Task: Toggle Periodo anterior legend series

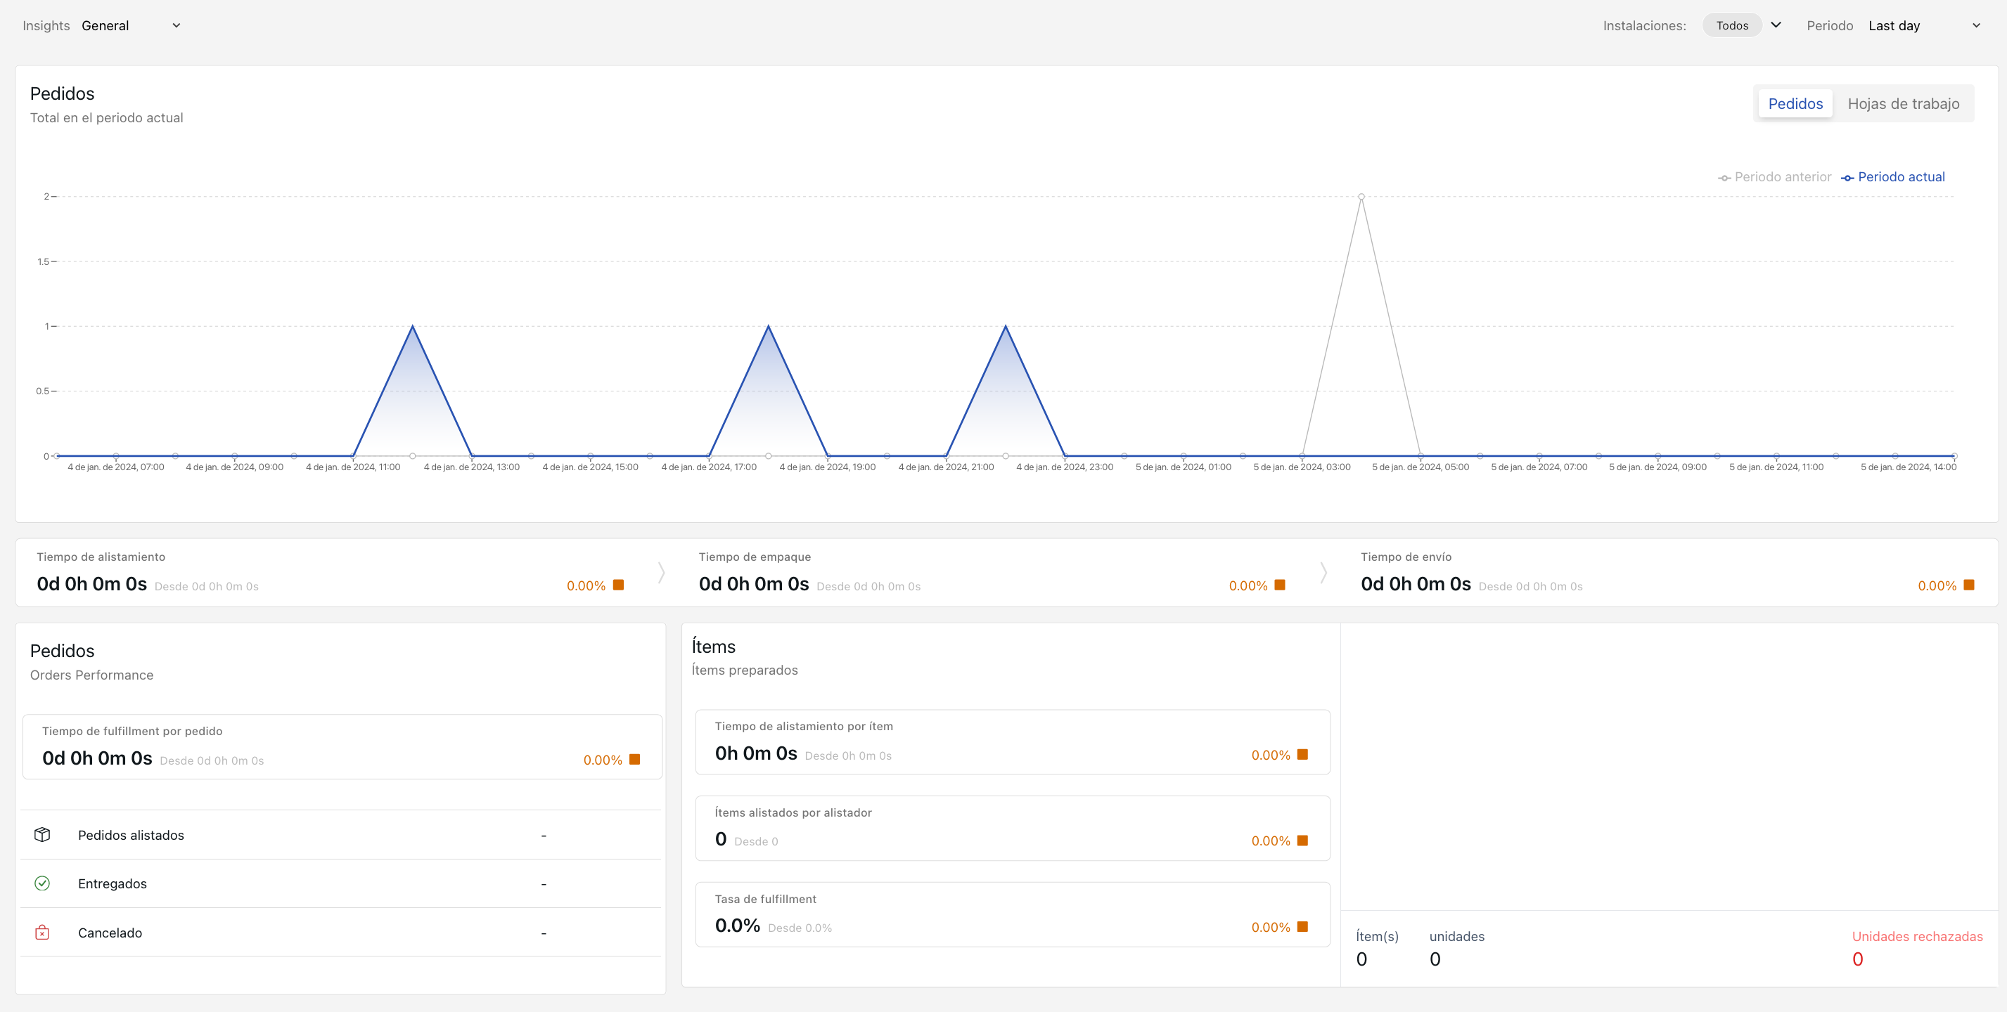Action: pyautogui.click(x=1775, y=178)
